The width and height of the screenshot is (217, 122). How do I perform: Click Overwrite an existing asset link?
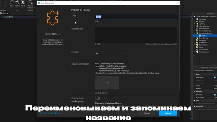click(x=51, y=113)
